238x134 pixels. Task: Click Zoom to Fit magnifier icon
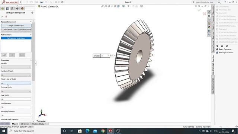pos(102,6)
